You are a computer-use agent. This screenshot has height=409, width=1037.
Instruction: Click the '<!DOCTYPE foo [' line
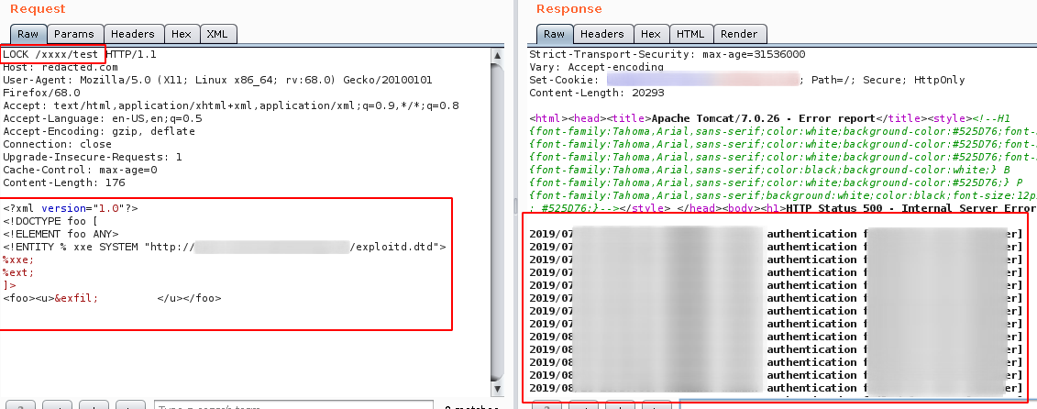[x=51, y=221]
